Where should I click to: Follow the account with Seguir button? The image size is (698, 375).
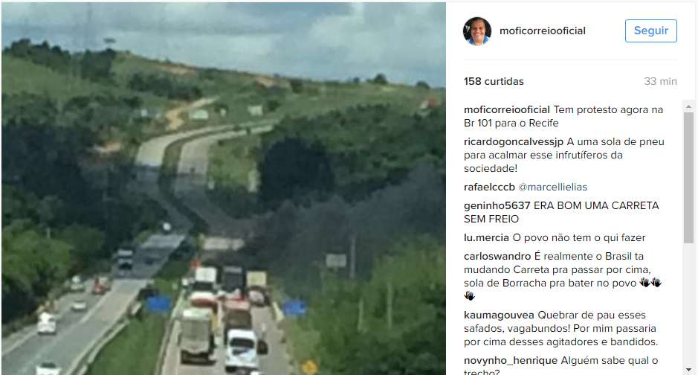click(x=651, y=31)
